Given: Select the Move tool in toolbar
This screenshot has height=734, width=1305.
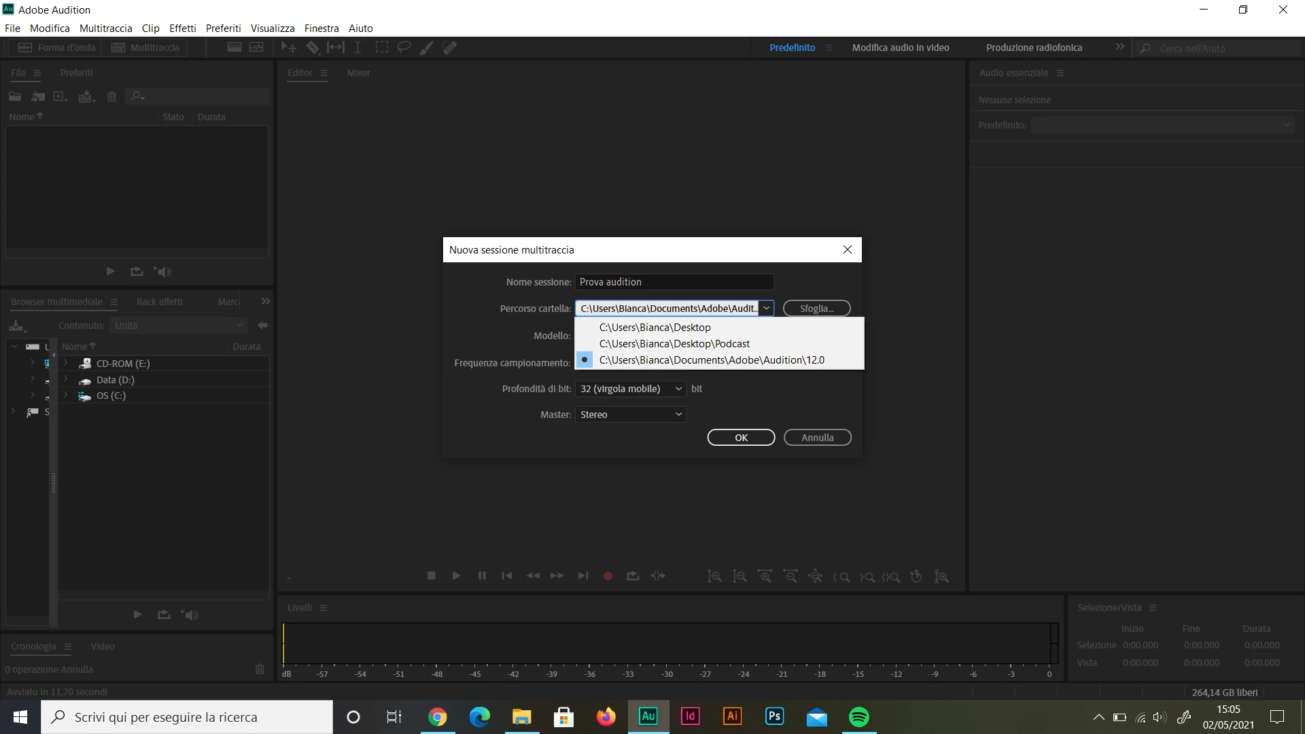Looking at the screenshot, I should tap(288, 48).
